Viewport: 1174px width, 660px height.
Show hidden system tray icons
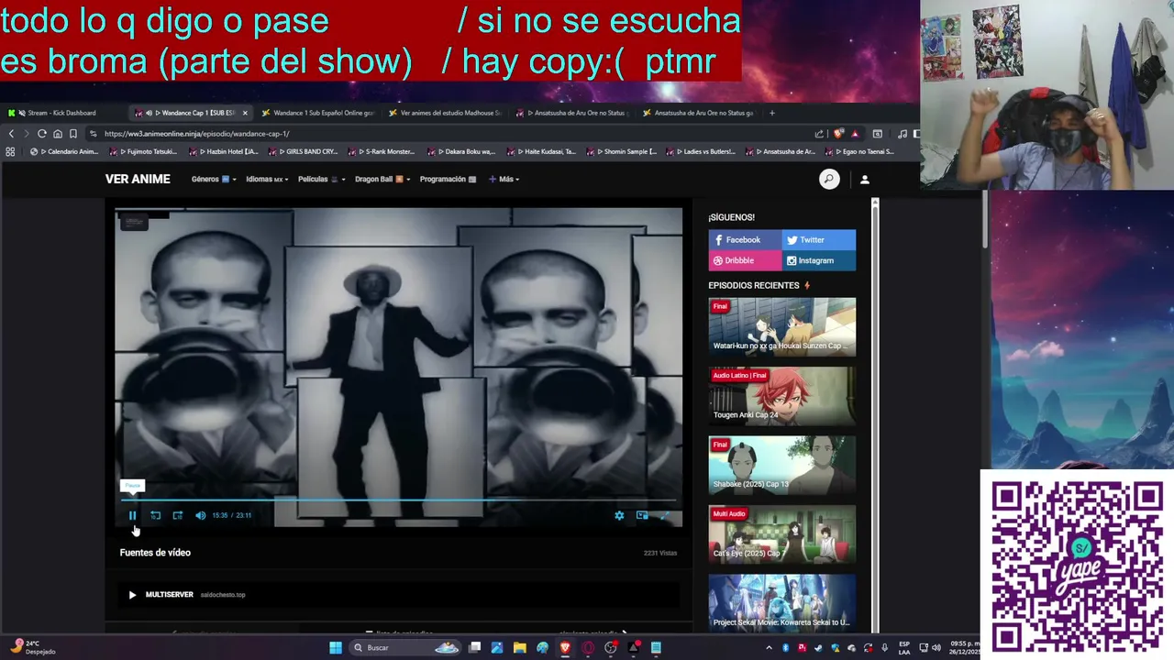tap(769, 648)
